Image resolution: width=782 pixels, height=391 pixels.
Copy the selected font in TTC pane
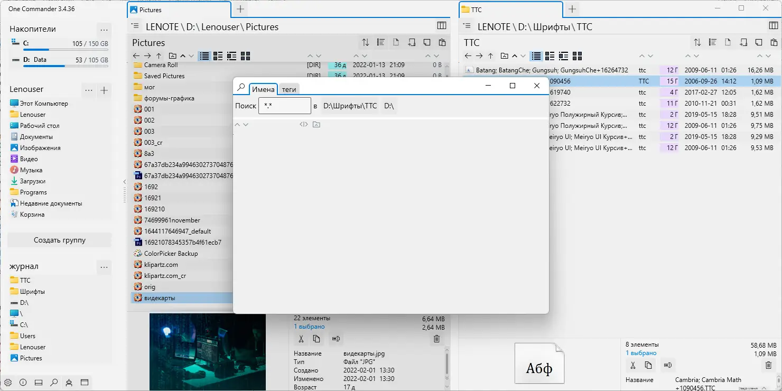pos(648,365)
